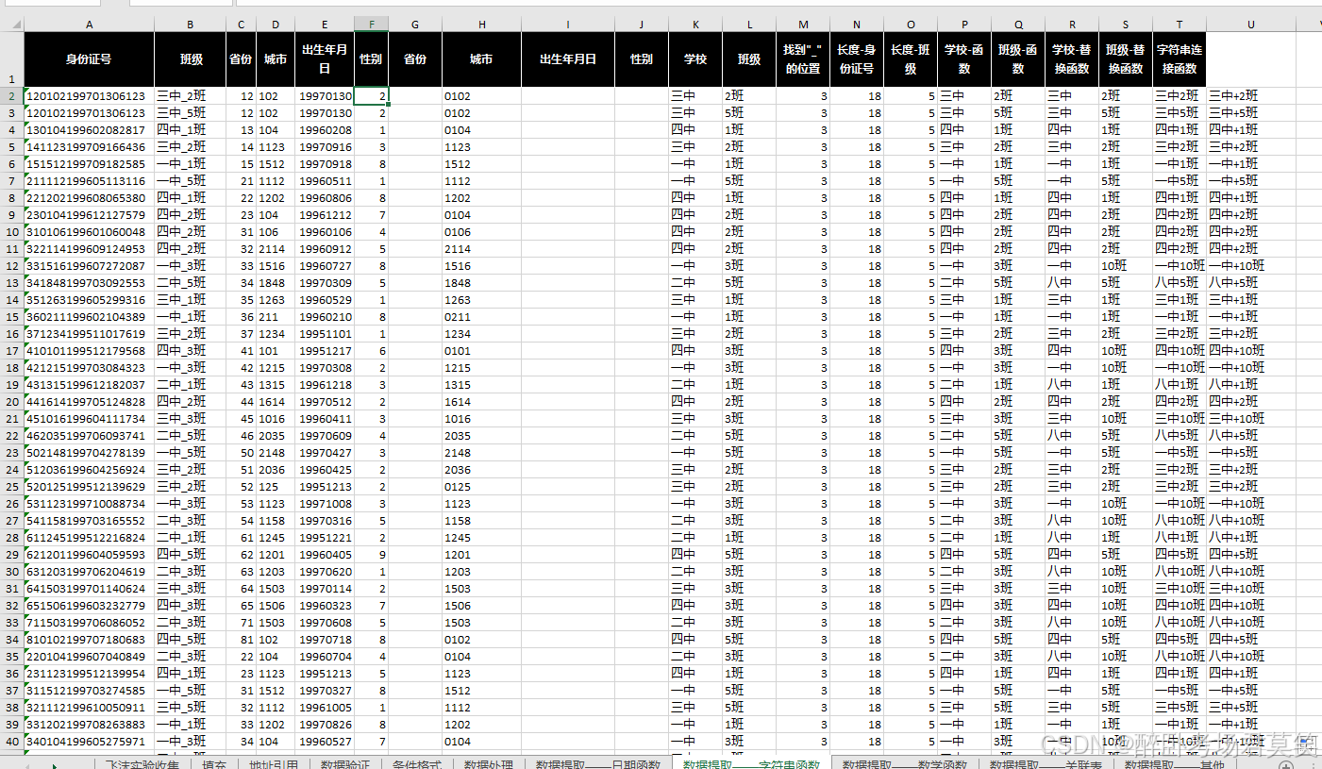Screen dimensions: 1322x769
Task: Select the 数据提取——字符串函数 sheet tab
Action: 752,763
